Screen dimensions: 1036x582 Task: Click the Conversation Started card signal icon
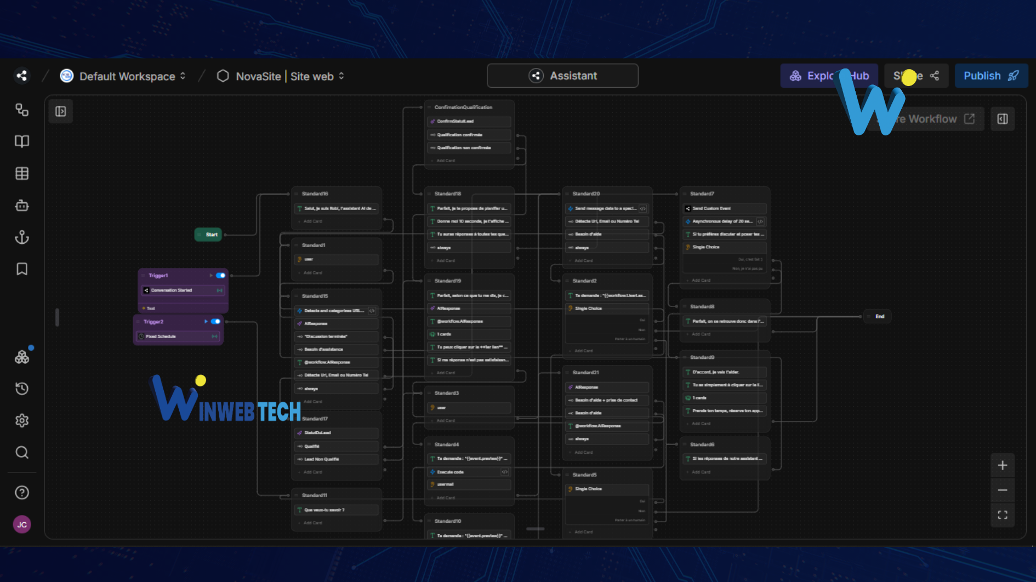pos(220,290)
